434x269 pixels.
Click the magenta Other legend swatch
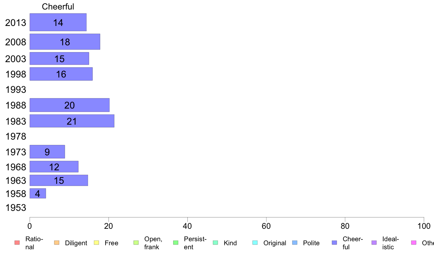(414, 243)
